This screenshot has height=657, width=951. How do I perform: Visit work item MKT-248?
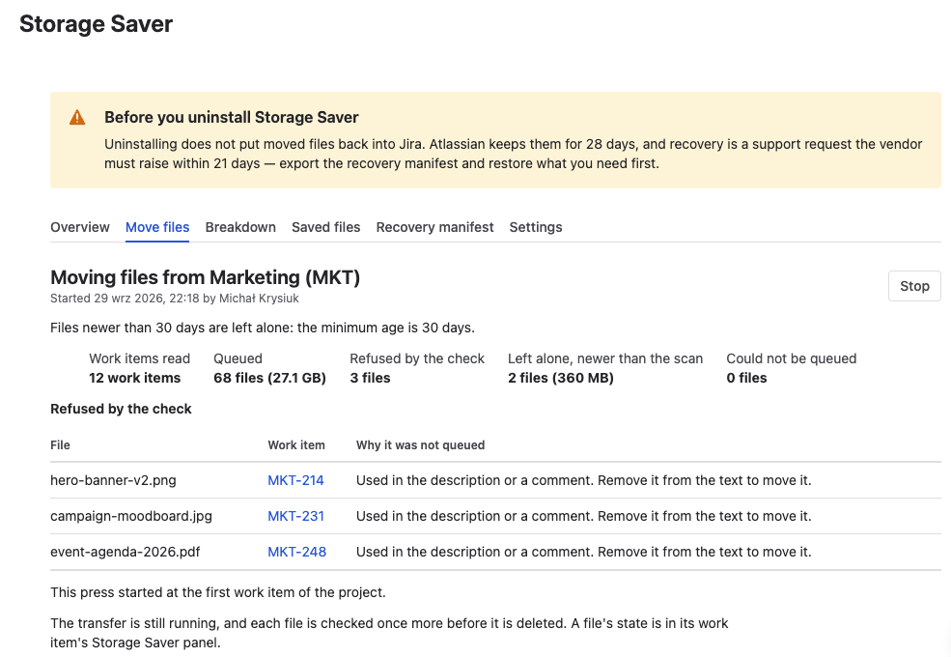297,552
